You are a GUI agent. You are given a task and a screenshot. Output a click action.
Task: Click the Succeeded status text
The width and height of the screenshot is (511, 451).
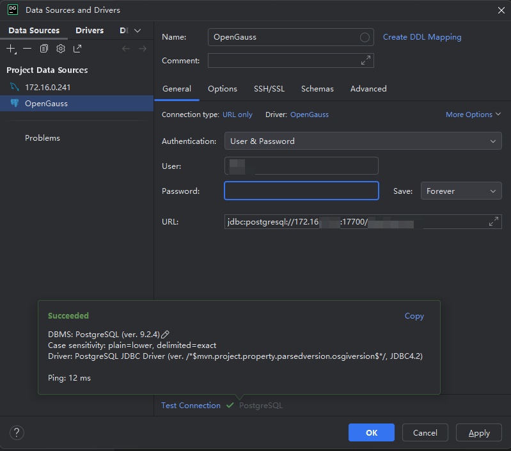click(x=68, y=315)
